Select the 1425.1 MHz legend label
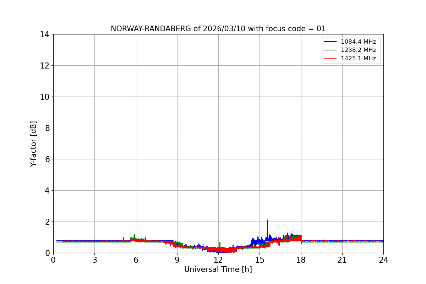426x284 pixels. click(x=358, y=59)
